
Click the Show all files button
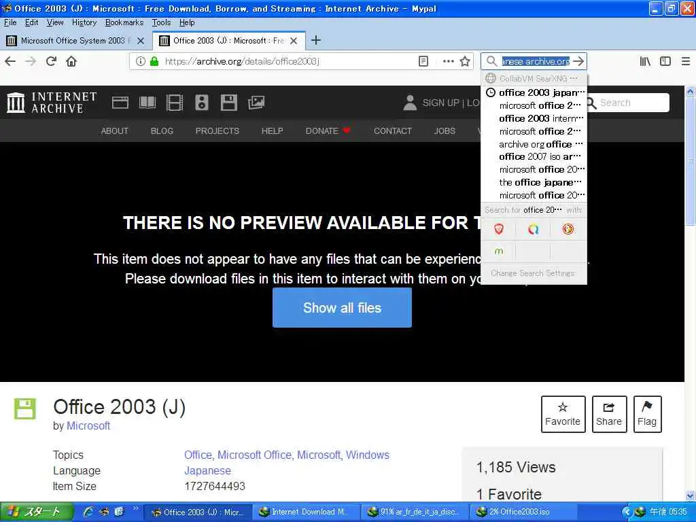(x=342, y=308)
